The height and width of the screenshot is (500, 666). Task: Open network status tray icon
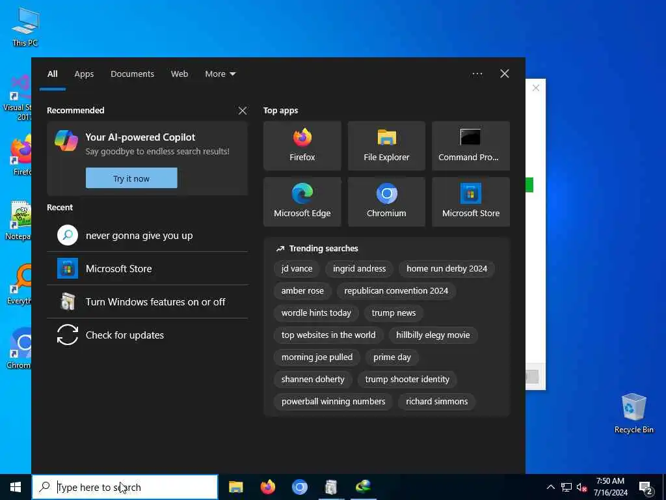566,487
